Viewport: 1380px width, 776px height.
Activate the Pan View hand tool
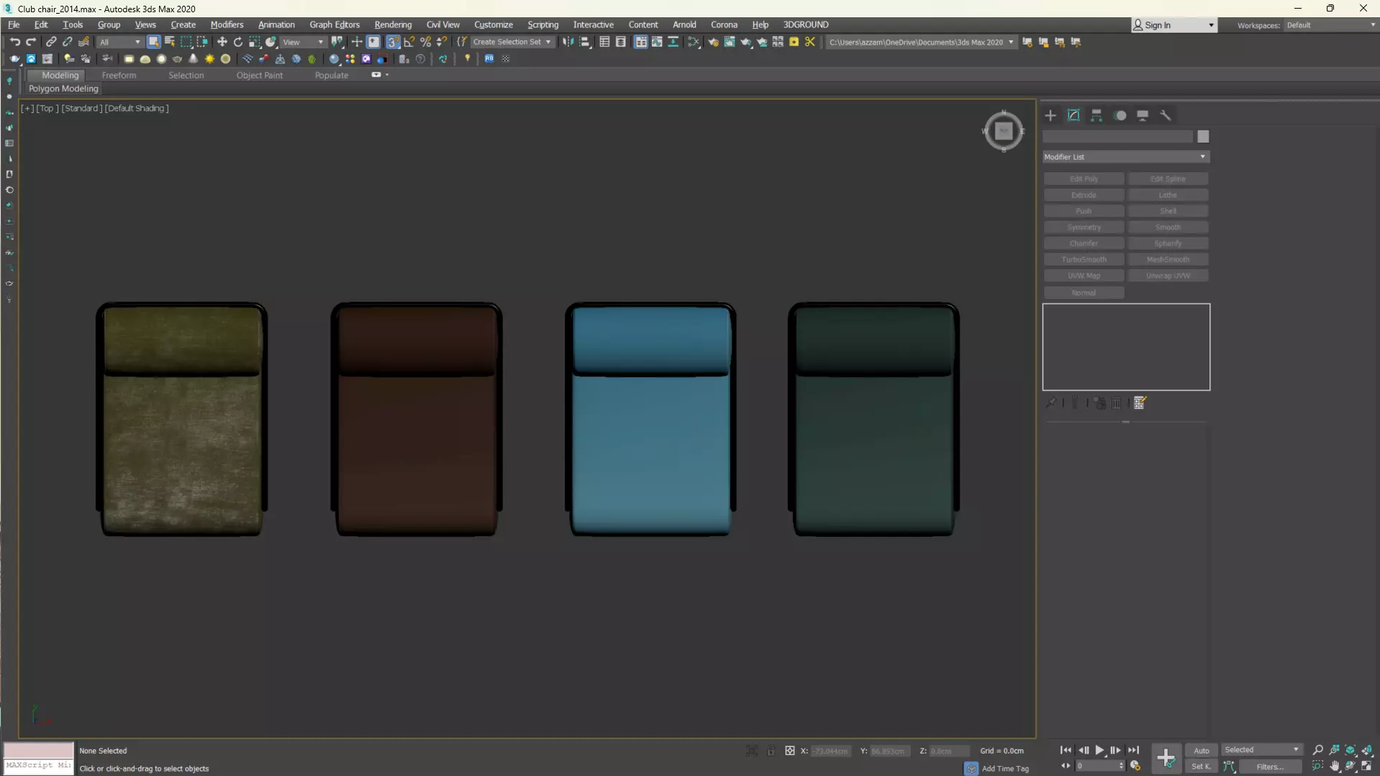tap(1335, 767)
